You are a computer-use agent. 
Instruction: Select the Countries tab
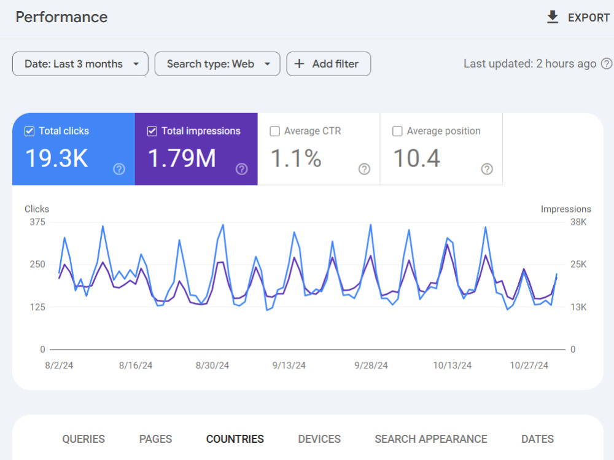[x=235, y=439]
